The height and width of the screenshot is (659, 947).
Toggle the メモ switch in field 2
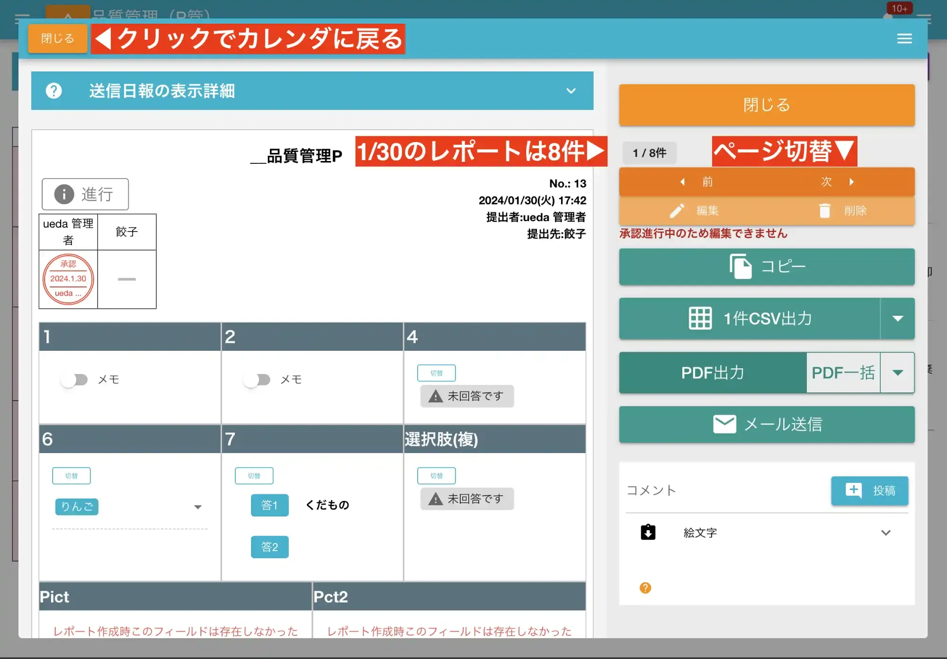[258, 379]
